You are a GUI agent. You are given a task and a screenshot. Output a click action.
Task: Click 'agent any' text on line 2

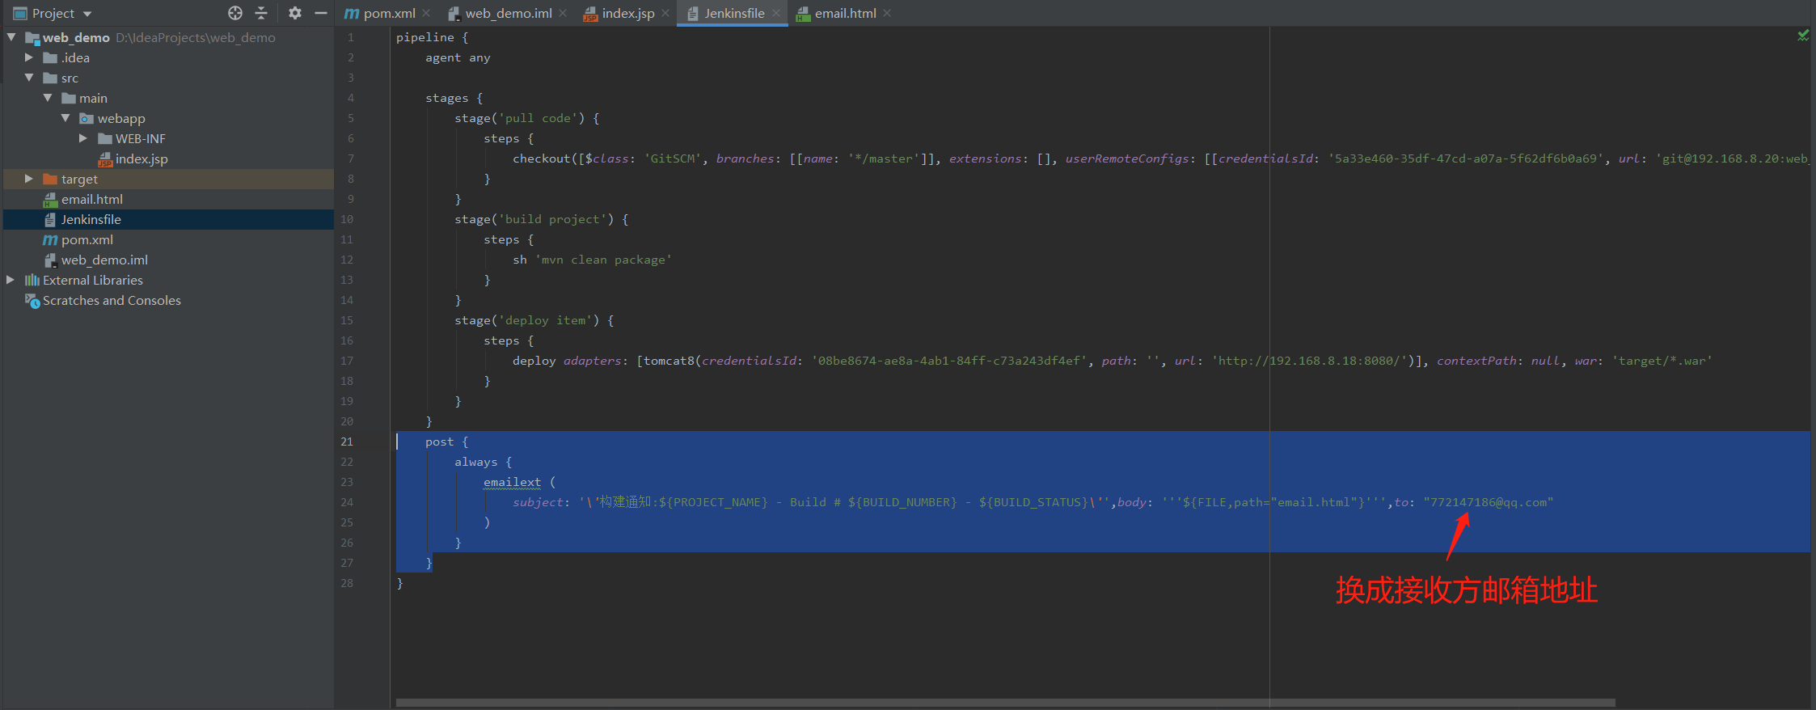click(x=458, y=57)
